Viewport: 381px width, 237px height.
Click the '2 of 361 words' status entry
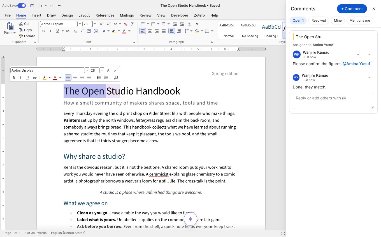click(x=35, y=233)
